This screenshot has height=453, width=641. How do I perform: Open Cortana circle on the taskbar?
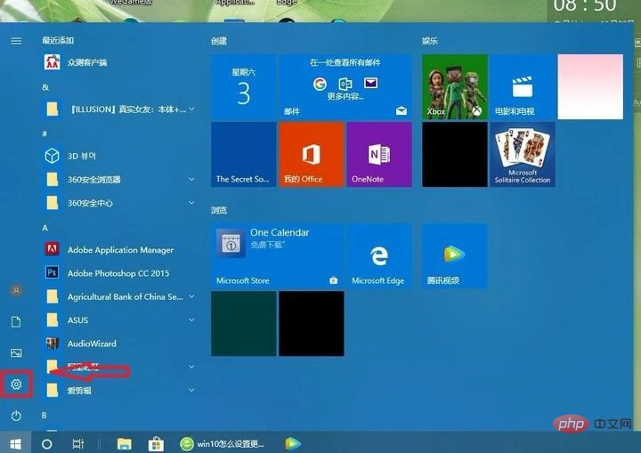pyautogui.click(x=47, y=443)
